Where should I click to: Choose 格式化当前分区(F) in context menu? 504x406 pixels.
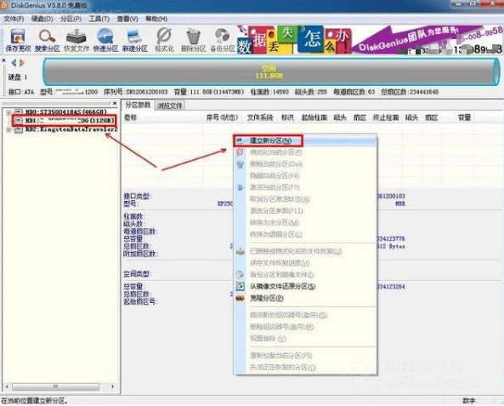coord(305,152)
